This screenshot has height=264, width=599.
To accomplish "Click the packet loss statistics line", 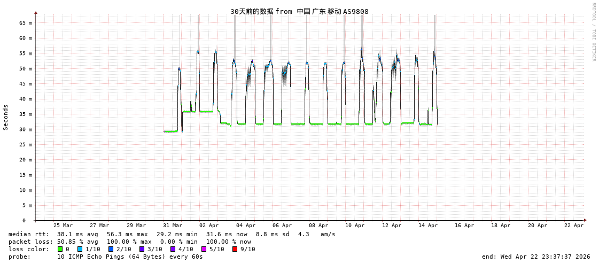I will click(129, 242).
